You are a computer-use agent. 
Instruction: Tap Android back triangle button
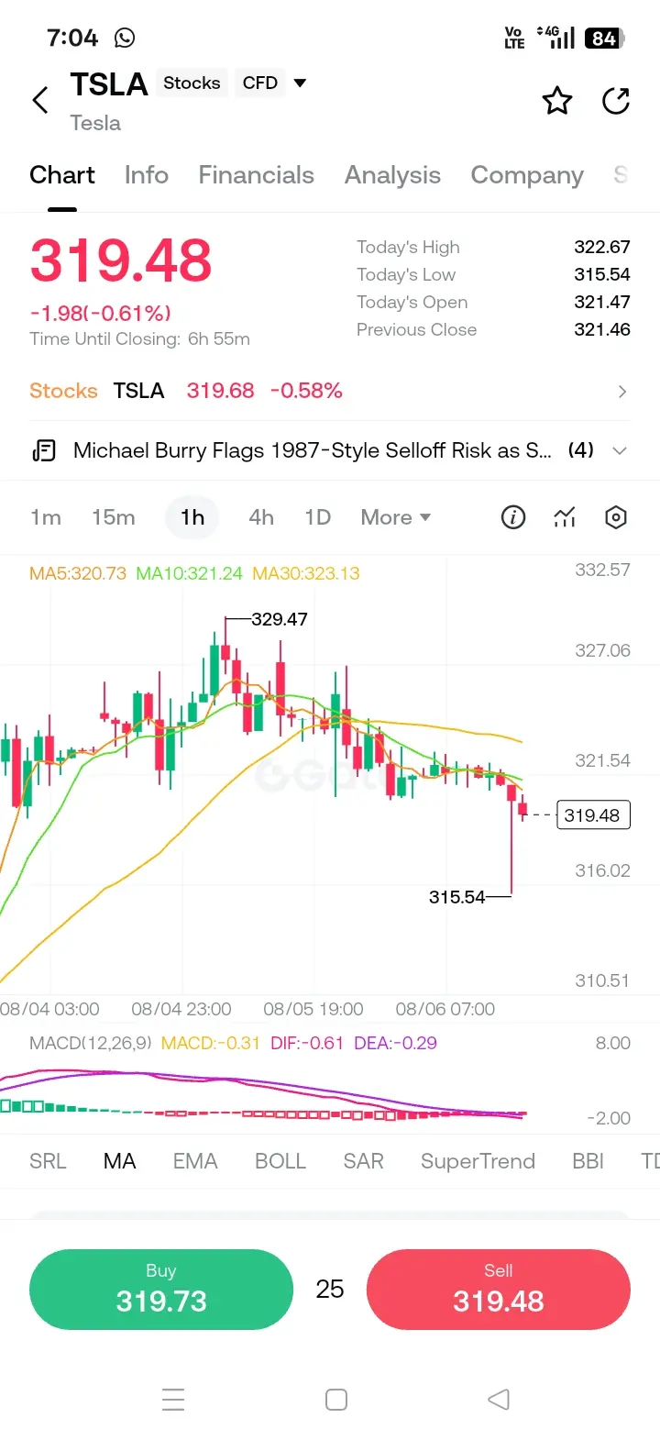(499, 1400)
